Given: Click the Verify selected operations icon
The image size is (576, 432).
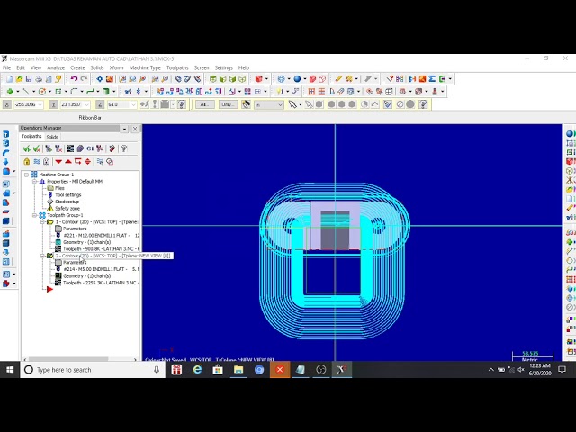Looking at the screenshot, I should pyautogui.click(x=80, y=148).
